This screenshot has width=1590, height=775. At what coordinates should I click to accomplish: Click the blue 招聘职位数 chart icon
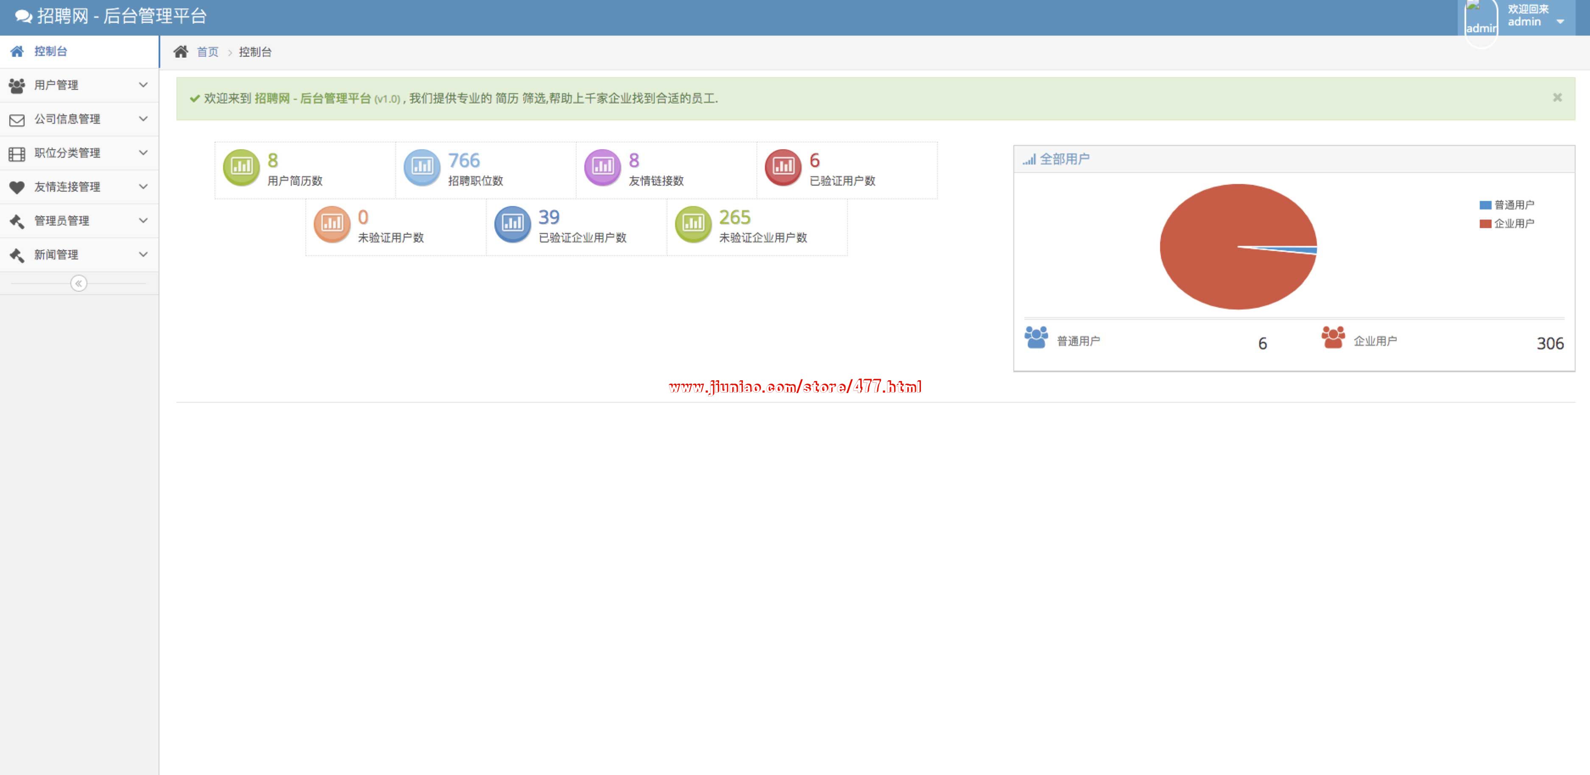[x=421, y=167]
